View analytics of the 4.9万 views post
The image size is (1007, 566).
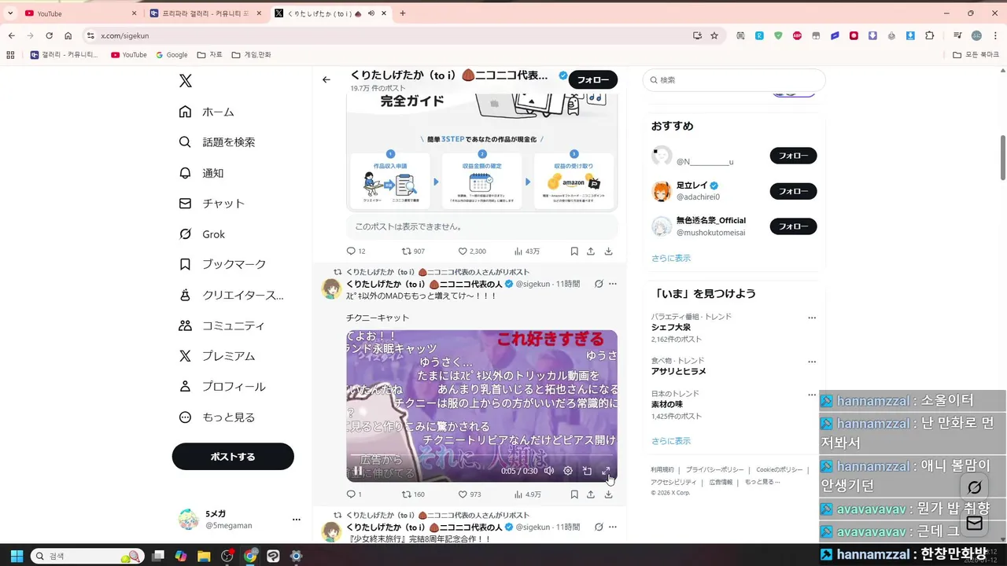coord(527,494)
